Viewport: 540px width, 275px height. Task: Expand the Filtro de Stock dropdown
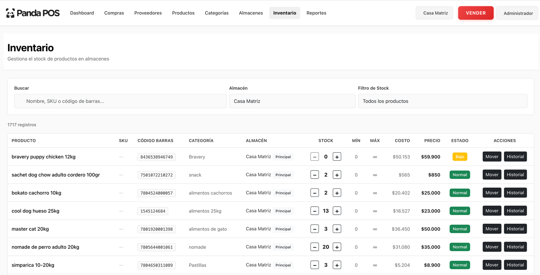tap(442, 101)
